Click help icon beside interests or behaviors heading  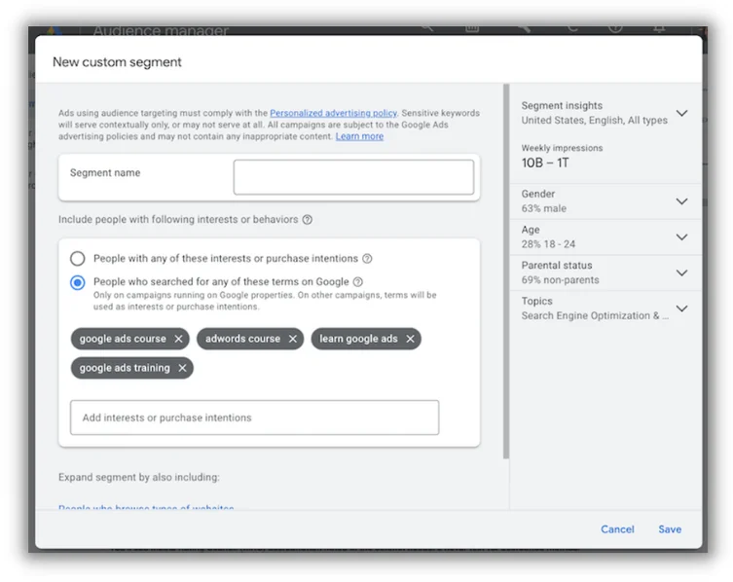coord(308,220)
